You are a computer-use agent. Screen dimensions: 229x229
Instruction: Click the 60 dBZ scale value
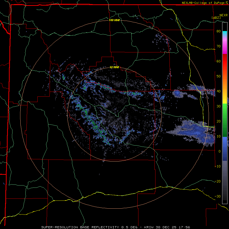point(219,61)
